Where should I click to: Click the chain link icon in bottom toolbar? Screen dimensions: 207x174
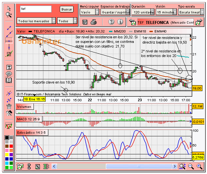click(29, 166)
